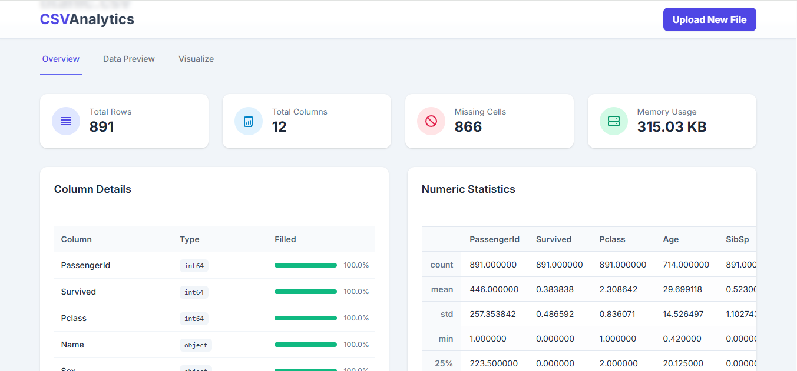Click the int64 type badge for Pclass
Viewport: 797px width, 371px height.
[194, 319]
